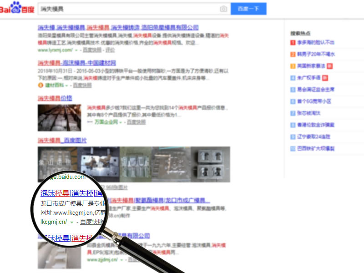Open the image showing four dark molds
Image resolution: width=364 pixels, height=273 pixels.
click(210, 164)
